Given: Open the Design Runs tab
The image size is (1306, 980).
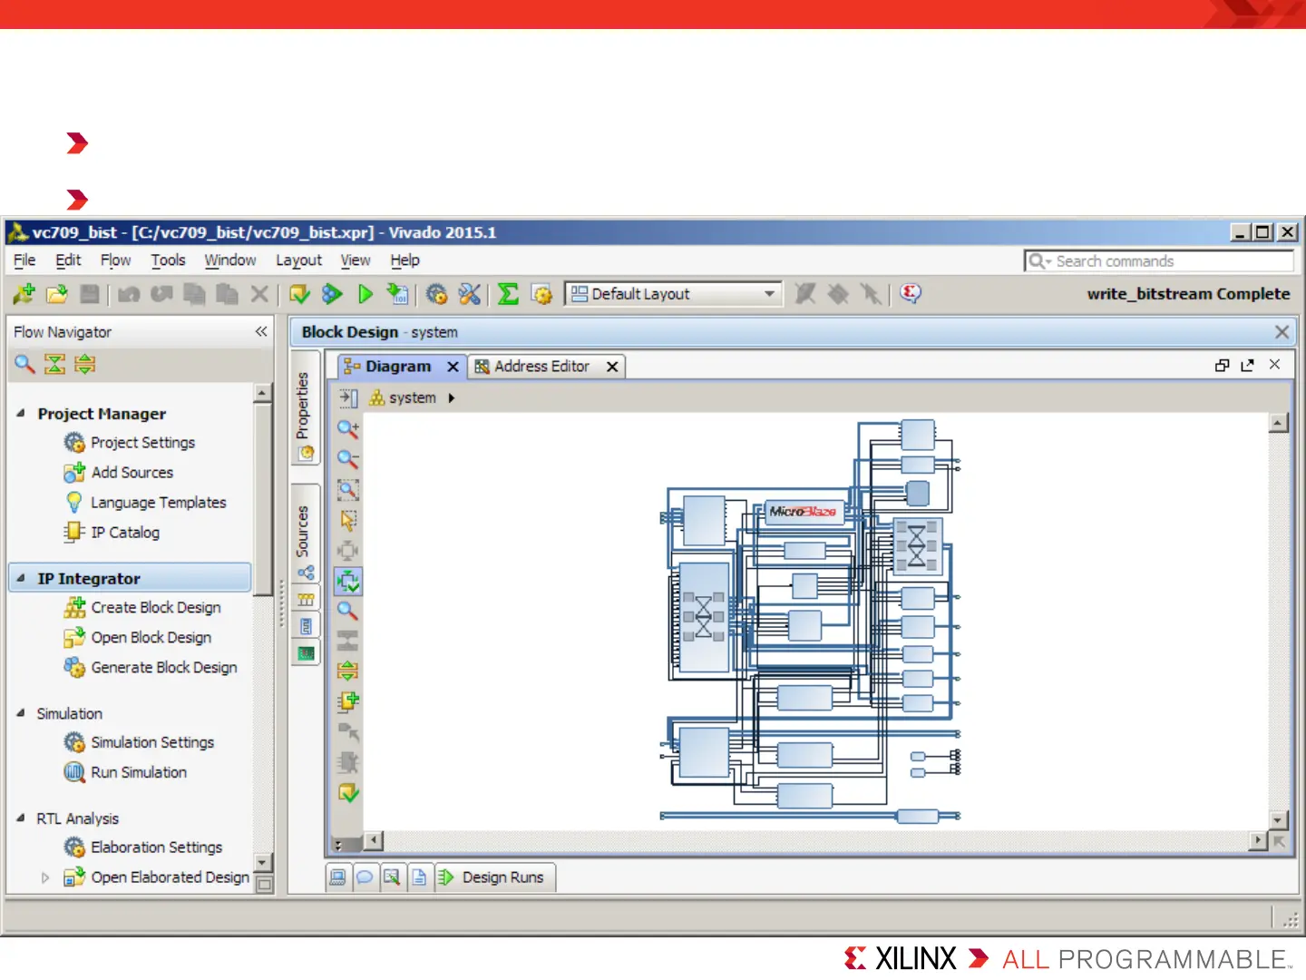Looking at the screenshot, I should coord(494,877).
